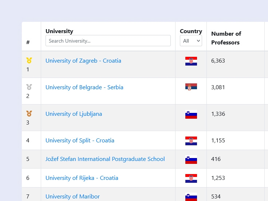Click Croatia flag beside University of Rijeka
Viewport: 268px width, 201px height.
point(191,178)
